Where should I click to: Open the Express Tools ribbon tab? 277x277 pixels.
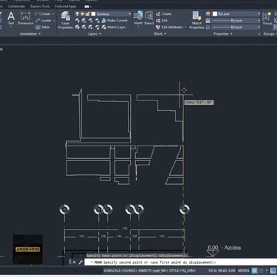[40, 7]
